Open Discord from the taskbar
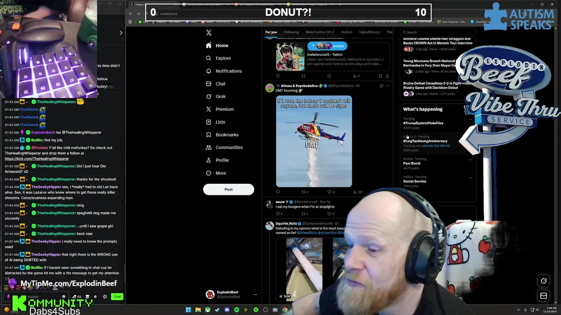561x315 pixels. pos(227,310)
